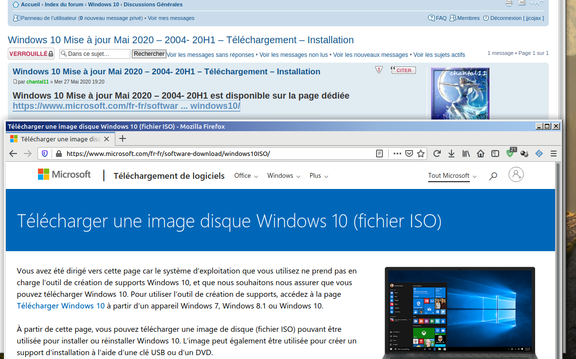Screen dimensions: 576x359
Task: Open the FAQ link
Action: tap(437, 18)
